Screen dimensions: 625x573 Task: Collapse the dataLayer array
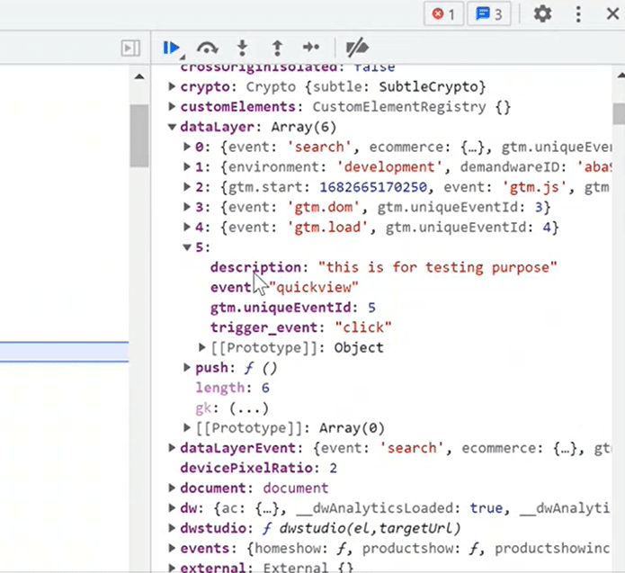(x=173, y=127)
